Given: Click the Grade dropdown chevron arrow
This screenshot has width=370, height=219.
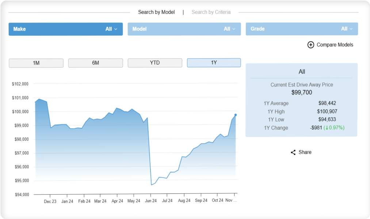Looking at the screenshot, I should pyautogui.click(x=351, y=29).
